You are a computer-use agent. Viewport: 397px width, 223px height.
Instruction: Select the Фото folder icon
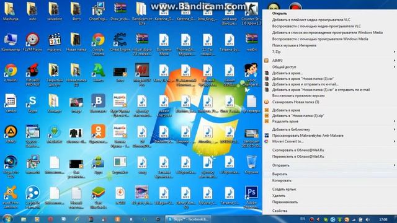click(76, 11)
